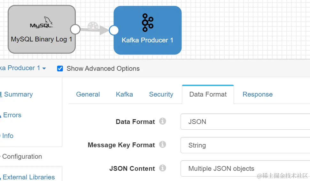Open the Kafka configuration tab
Screen dimensions: 310x181
pos(124,94)
